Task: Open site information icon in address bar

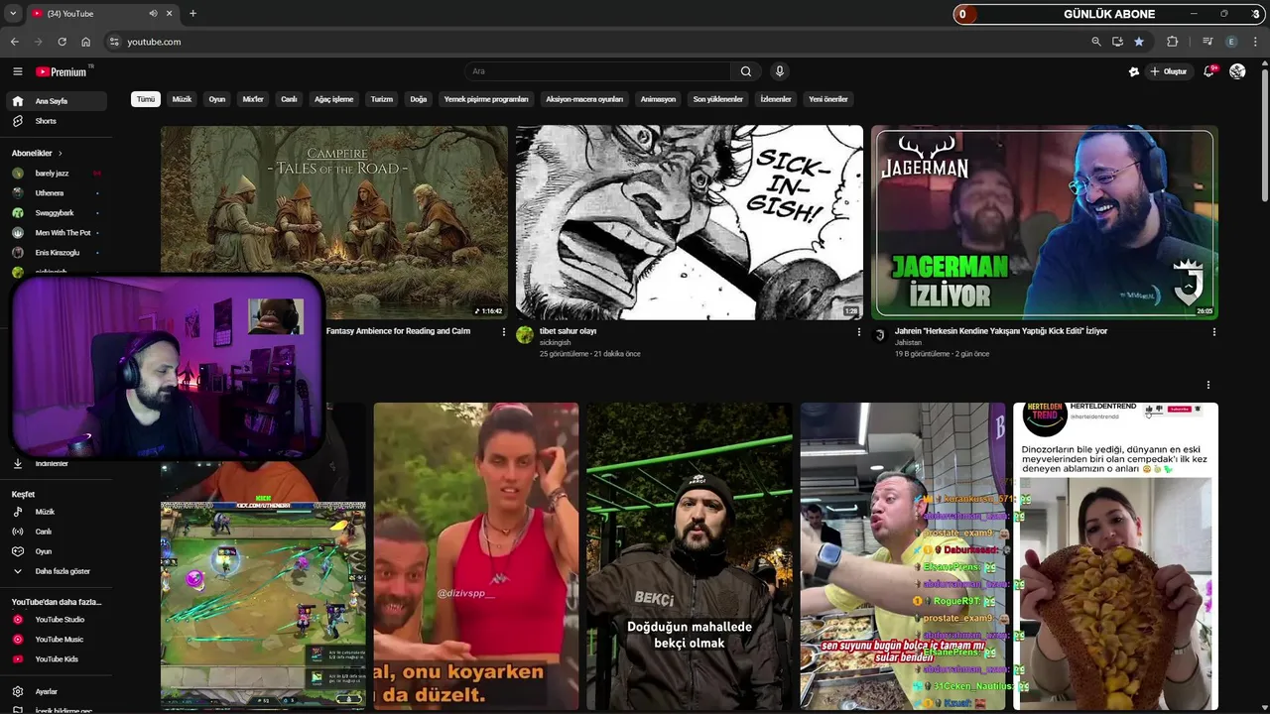Action: click(114, 42)
